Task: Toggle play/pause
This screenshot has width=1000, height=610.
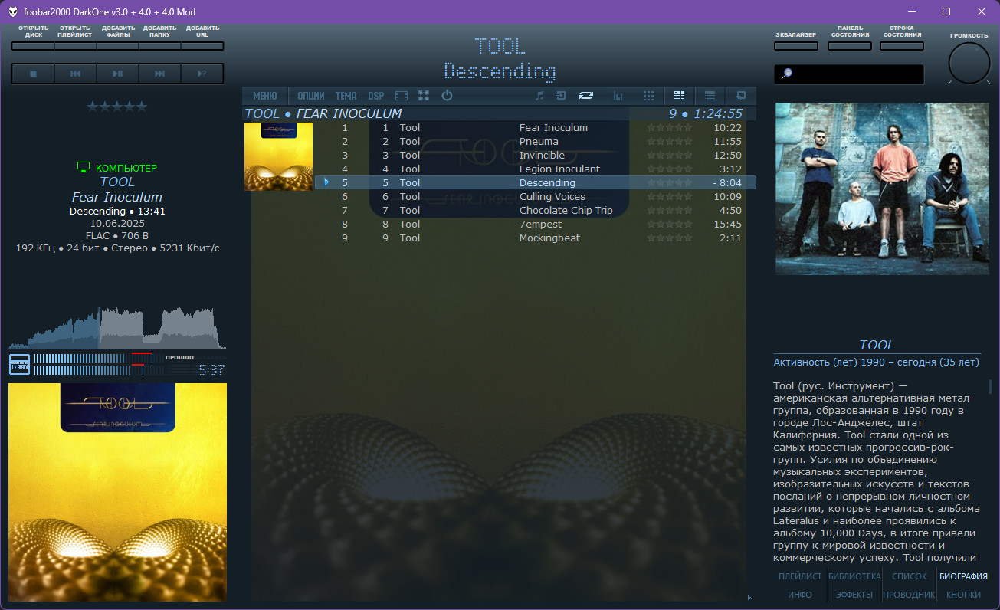Action: [117, 74]
